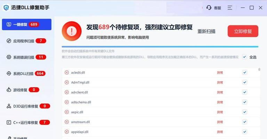267x139 pixels.
Task: Open the 系统错误扫描 sidebar tab
Action: click(27, 57)
